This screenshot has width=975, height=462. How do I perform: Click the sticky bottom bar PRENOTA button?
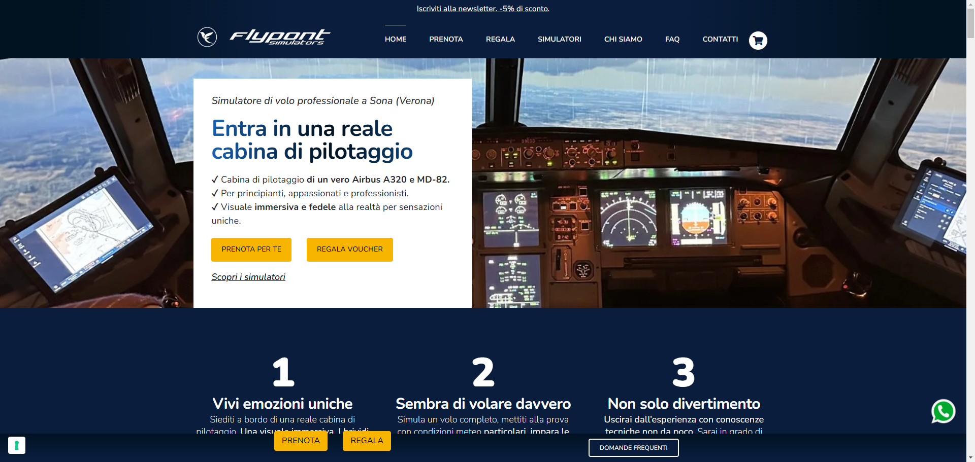pos(301,441)
